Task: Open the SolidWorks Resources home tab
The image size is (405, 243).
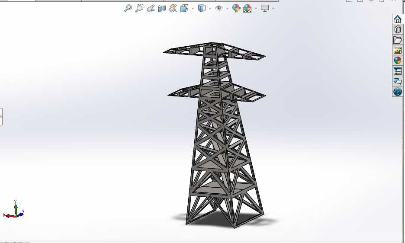Action: 398,19
